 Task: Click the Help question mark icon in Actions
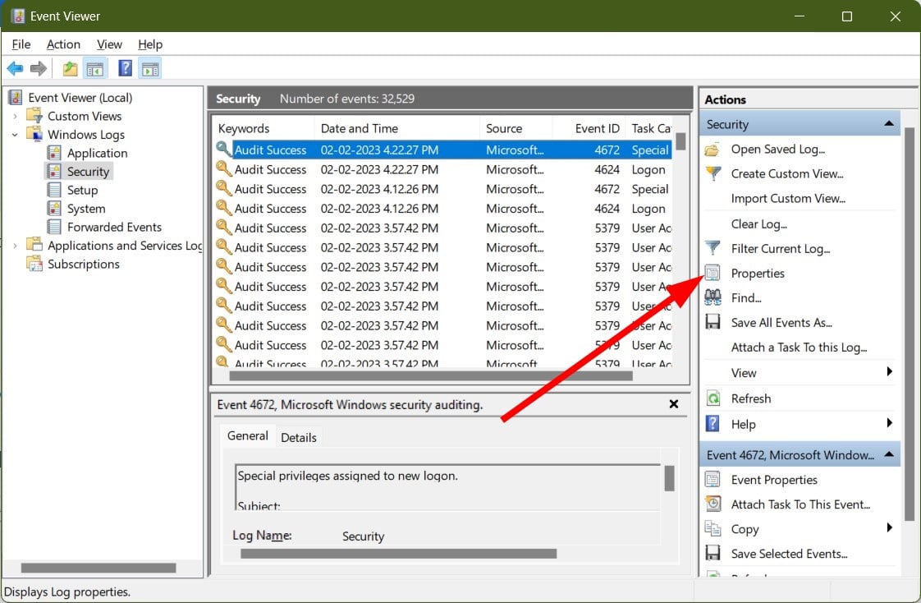(x=713, y=424)
